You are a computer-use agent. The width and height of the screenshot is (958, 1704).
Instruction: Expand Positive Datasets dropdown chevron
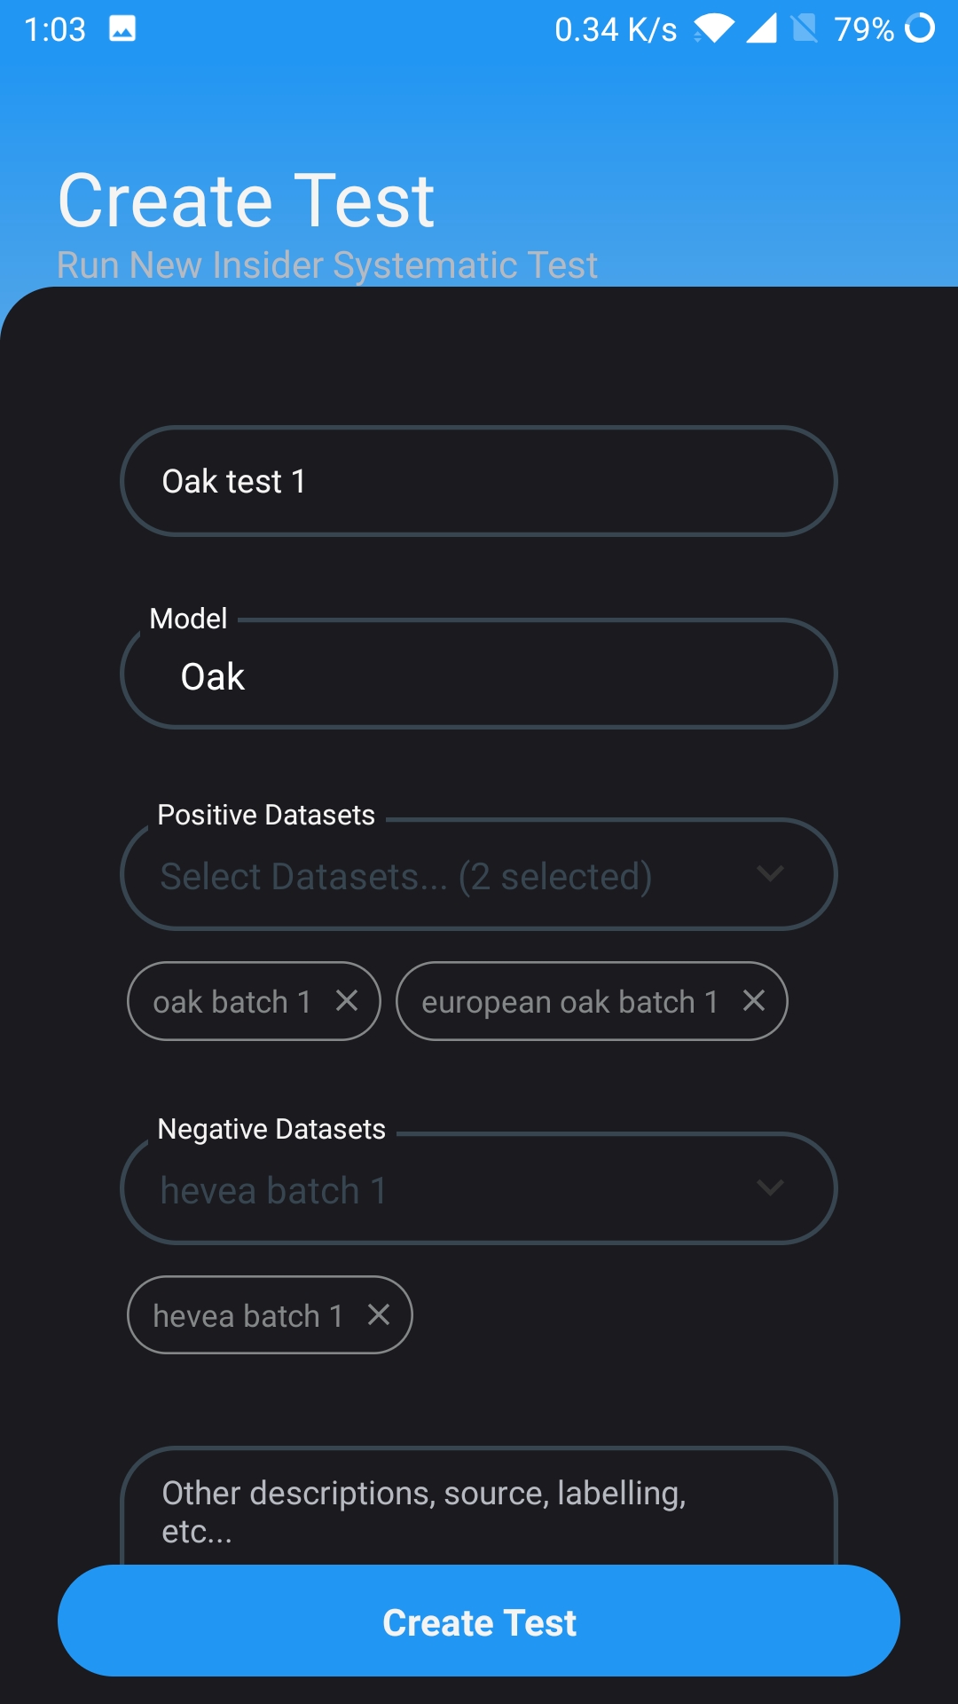coord(770,874)
